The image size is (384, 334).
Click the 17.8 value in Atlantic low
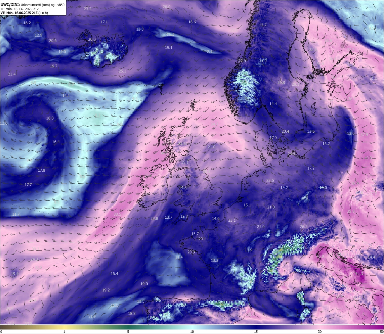pos(41,170)
